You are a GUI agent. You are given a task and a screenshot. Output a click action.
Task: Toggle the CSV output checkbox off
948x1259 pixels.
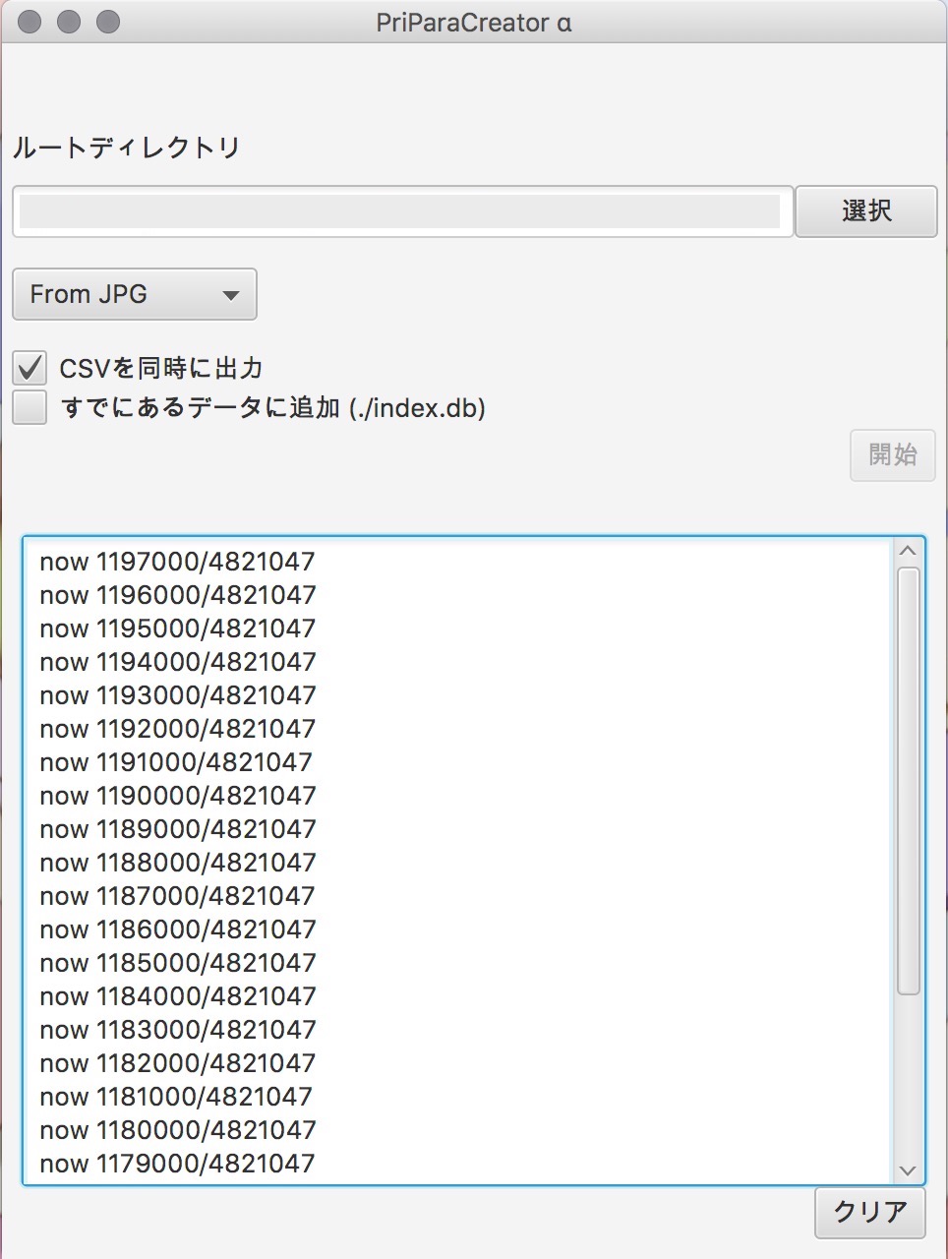[x=29, y=367]
